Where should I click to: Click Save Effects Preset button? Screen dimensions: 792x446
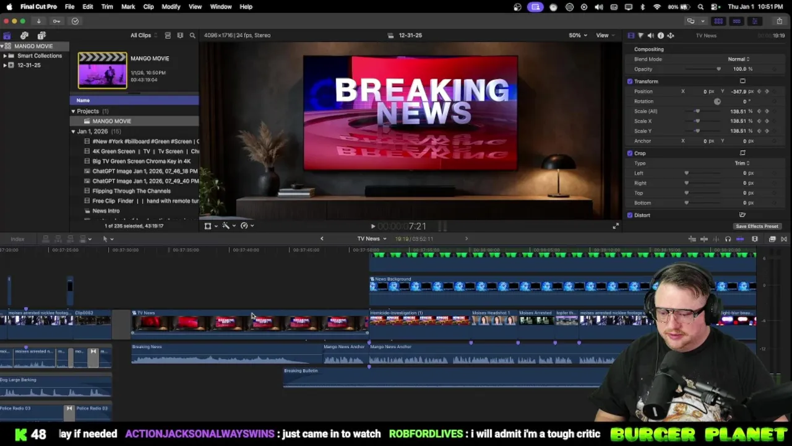tap(757, 226)
